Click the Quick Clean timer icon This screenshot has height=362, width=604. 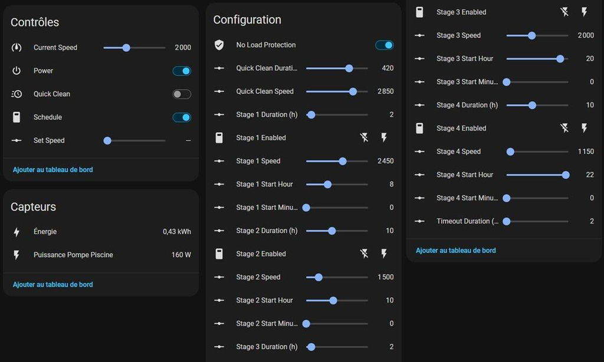pyautogui.click(x=17, y=94)
